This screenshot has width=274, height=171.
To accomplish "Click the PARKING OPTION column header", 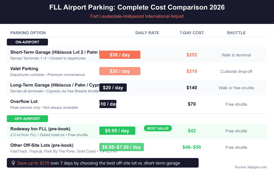I will pyautogui.click(x=28, y=33).
